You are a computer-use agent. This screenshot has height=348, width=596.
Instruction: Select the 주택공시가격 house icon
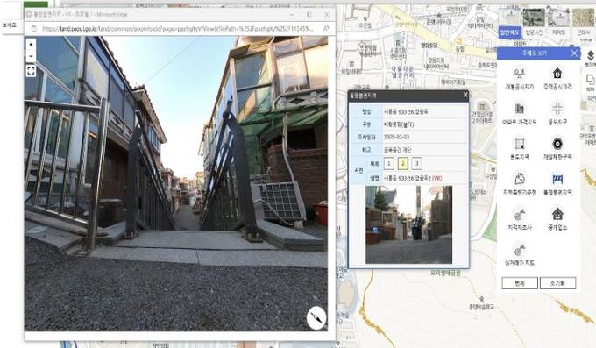pos(557,73)
